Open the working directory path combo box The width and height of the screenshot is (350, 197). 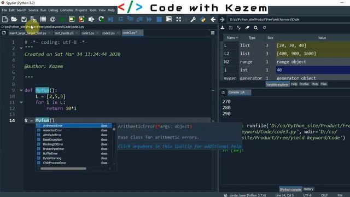(289, 20)
